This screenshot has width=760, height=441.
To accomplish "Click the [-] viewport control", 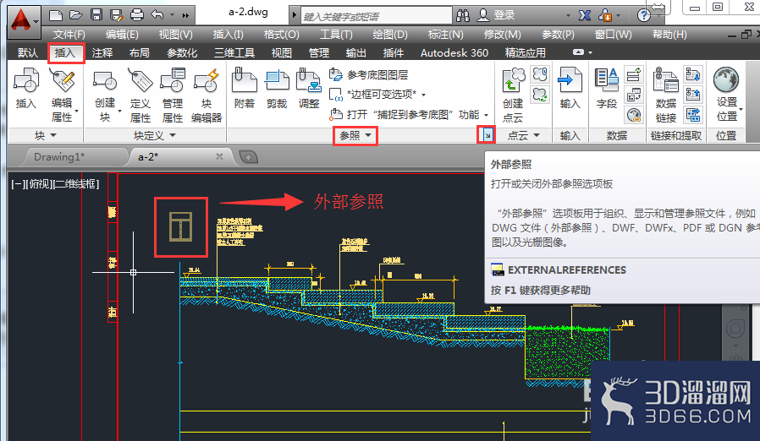I will [19, 184].
